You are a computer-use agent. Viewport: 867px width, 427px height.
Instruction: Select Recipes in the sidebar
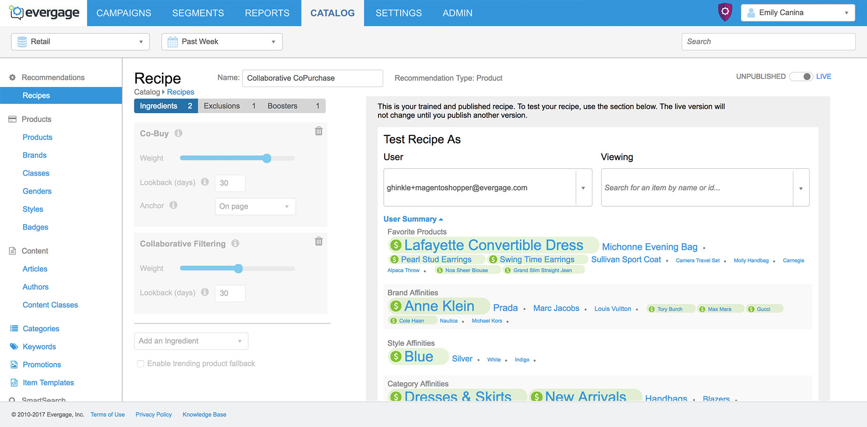point(61,95)
